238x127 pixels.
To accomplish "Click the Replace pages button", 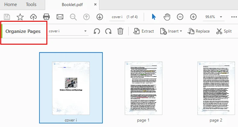I will pos(199,31).
